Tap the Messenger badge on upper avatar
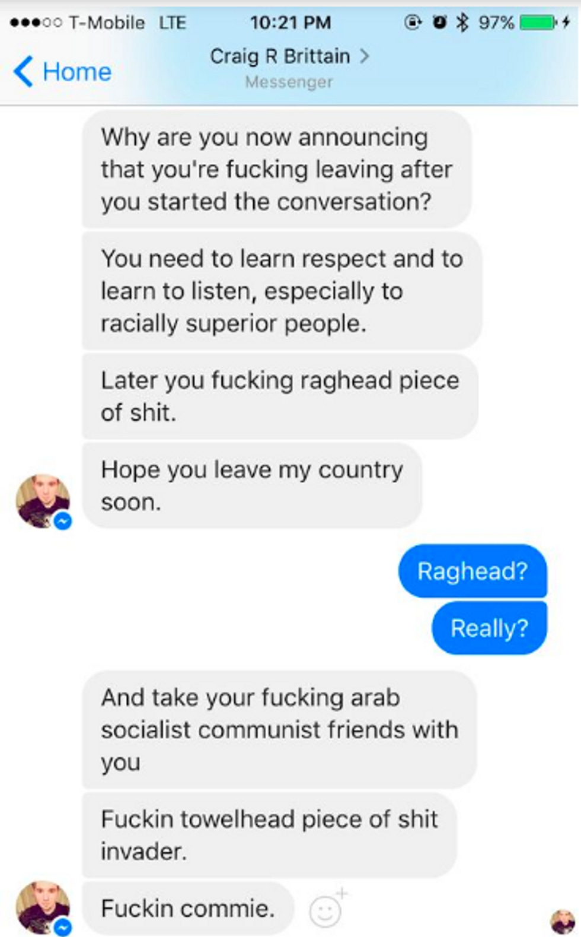 62,521
